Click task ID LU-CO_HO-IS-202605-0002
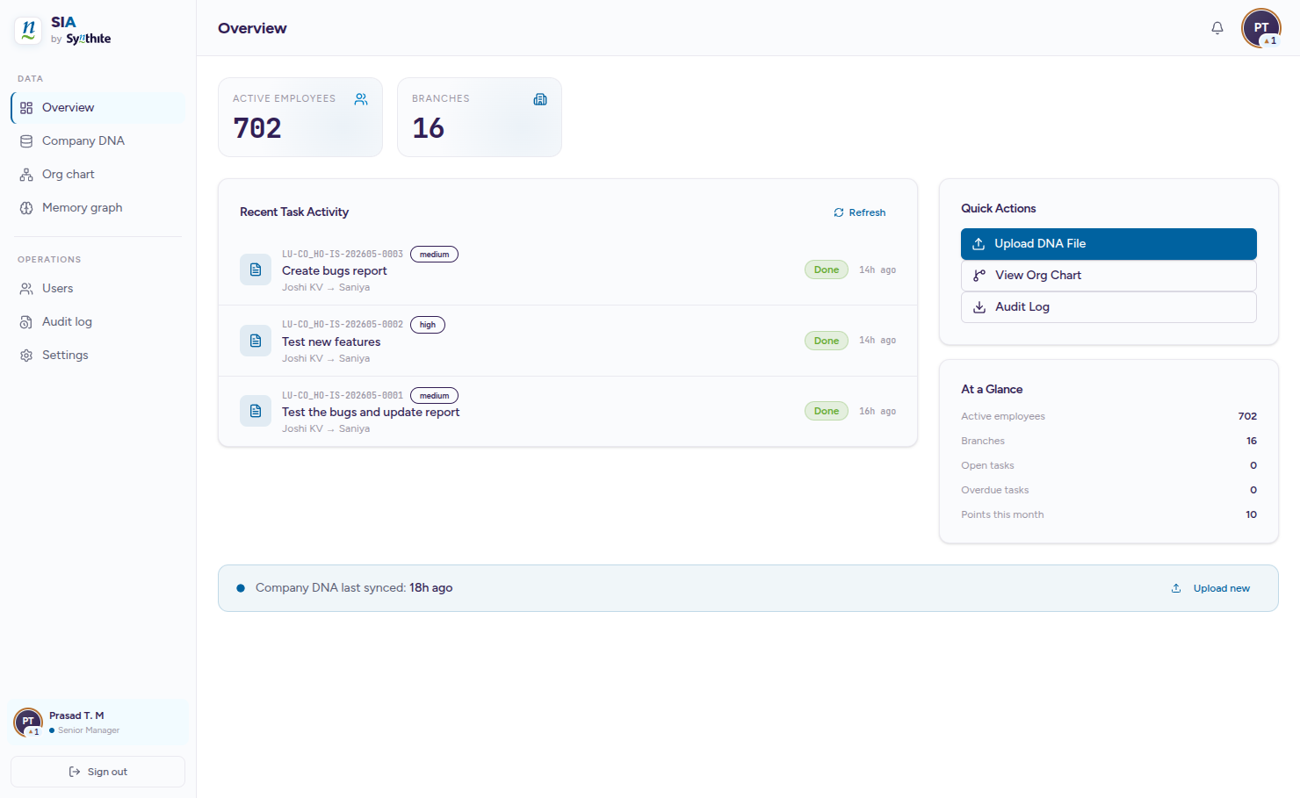 (x=343, y=325)
